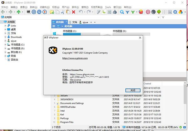Click the details grid view toolbar icon
The height and width of the screenshot is (131, 188).
click(x=170, y=12)
